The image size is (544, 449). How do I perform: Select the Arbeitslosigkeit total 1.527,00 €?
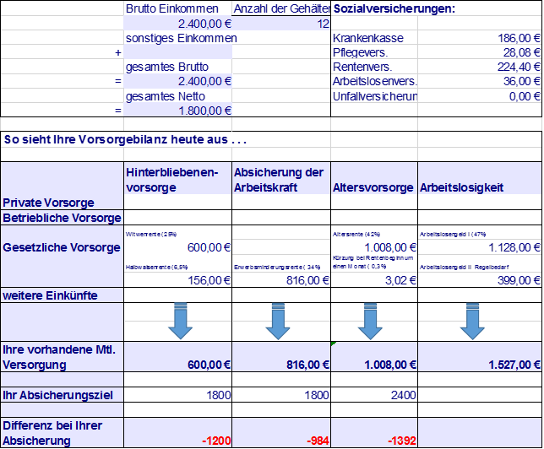click(514, 365)
